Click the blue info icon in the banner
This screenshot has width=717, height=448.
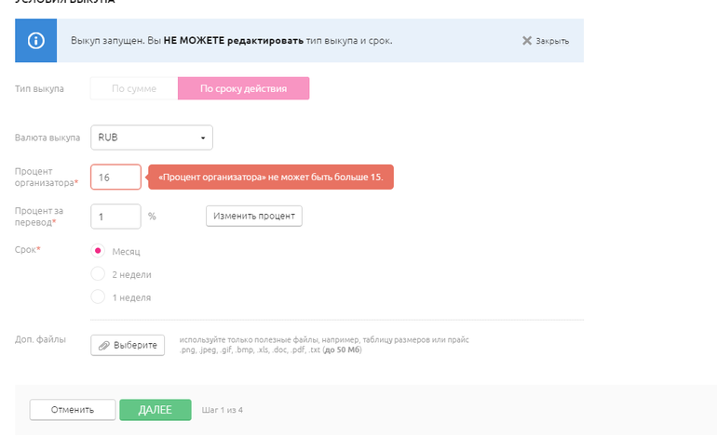point(35,41)
